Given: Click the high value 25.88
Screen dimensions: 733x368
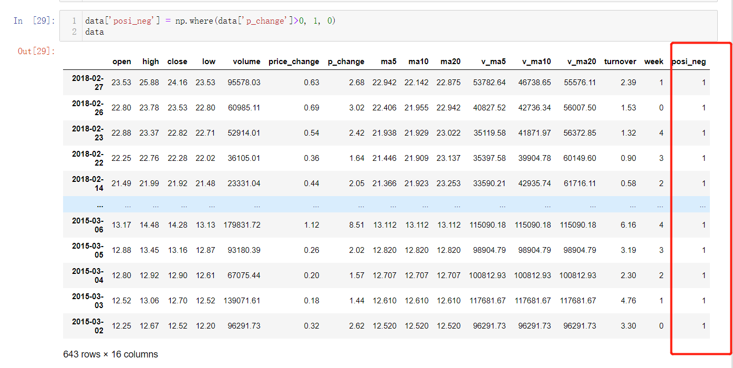Looking at the screenshot, I should click(149, 83).
